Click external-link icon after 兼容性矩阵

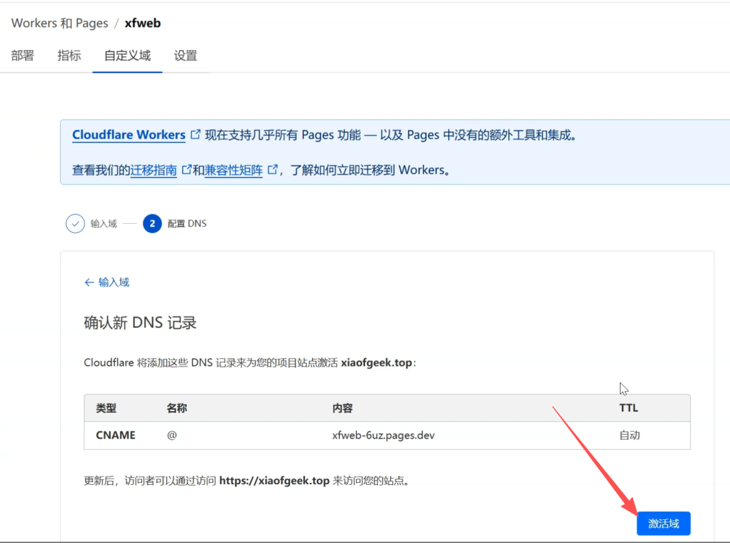click(x=272, y=170)
